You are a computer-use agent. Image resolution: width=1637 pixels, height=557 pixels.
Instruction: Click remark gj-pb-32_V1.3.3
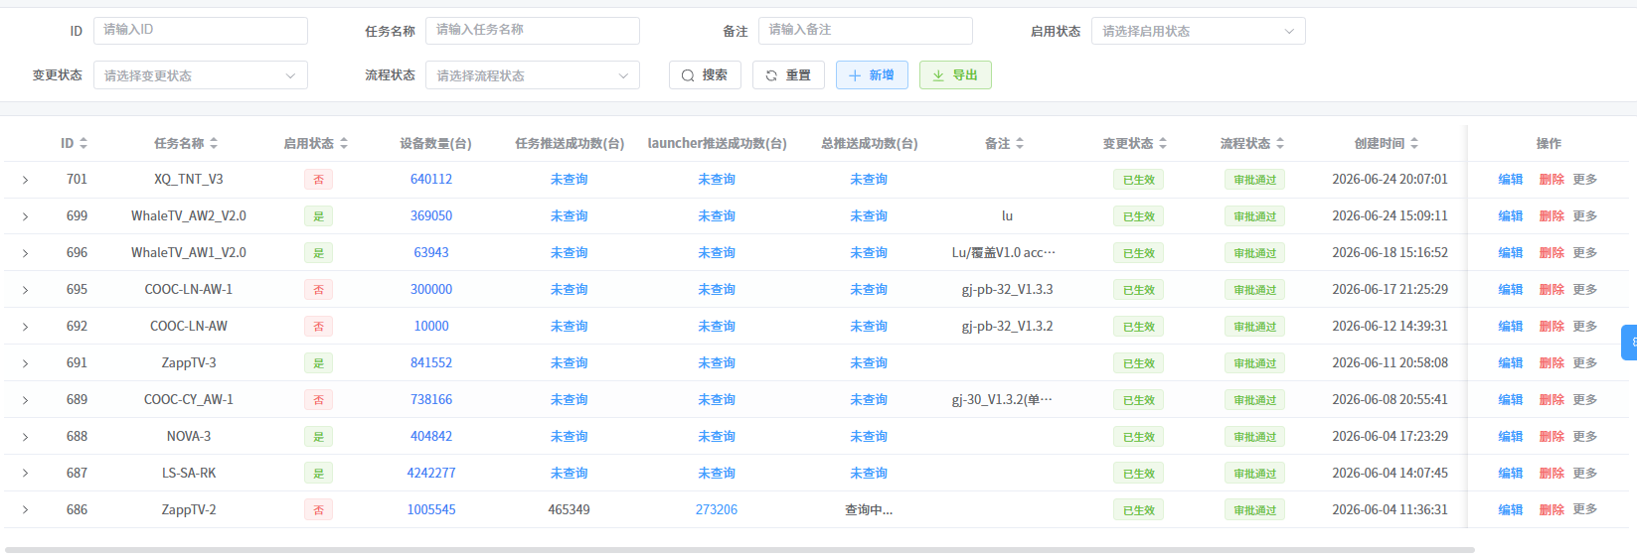(x=1007, y=290)
